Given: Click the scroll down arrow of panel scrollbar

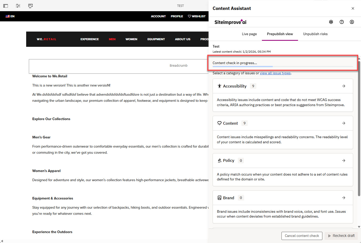Looking at the screenshot, I should click(x=359, y=227).
